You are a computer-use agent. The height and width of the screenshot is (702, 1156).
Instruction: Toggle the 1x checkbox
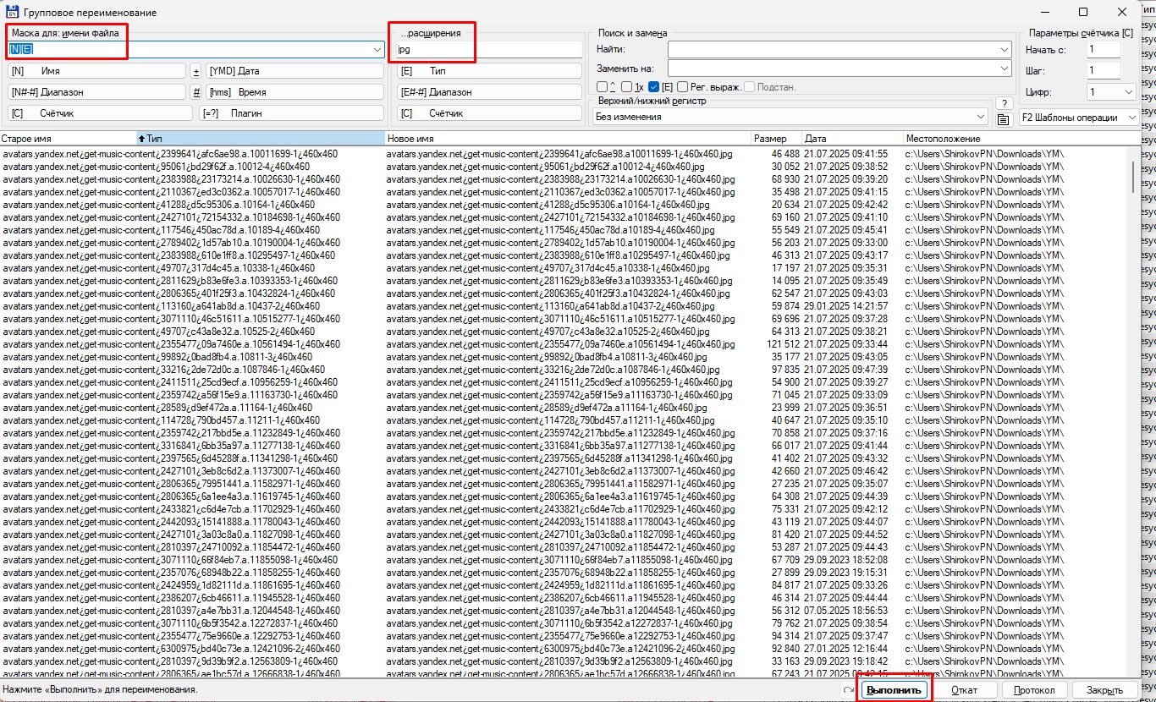pyautogui.click(x=626, y=87)
